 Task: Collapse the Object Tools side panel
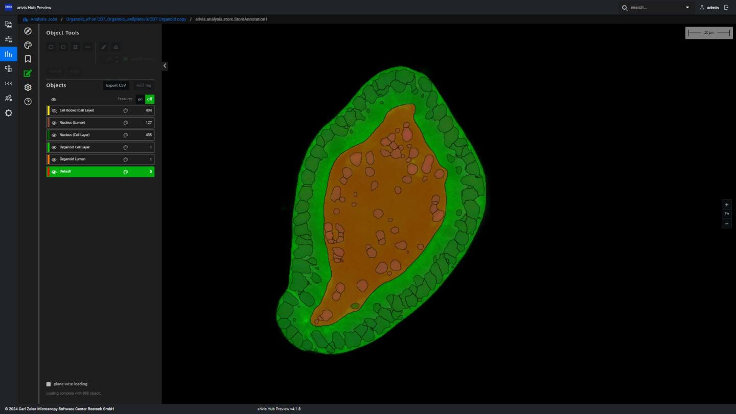pyautogui.click(x=165, y=65)
